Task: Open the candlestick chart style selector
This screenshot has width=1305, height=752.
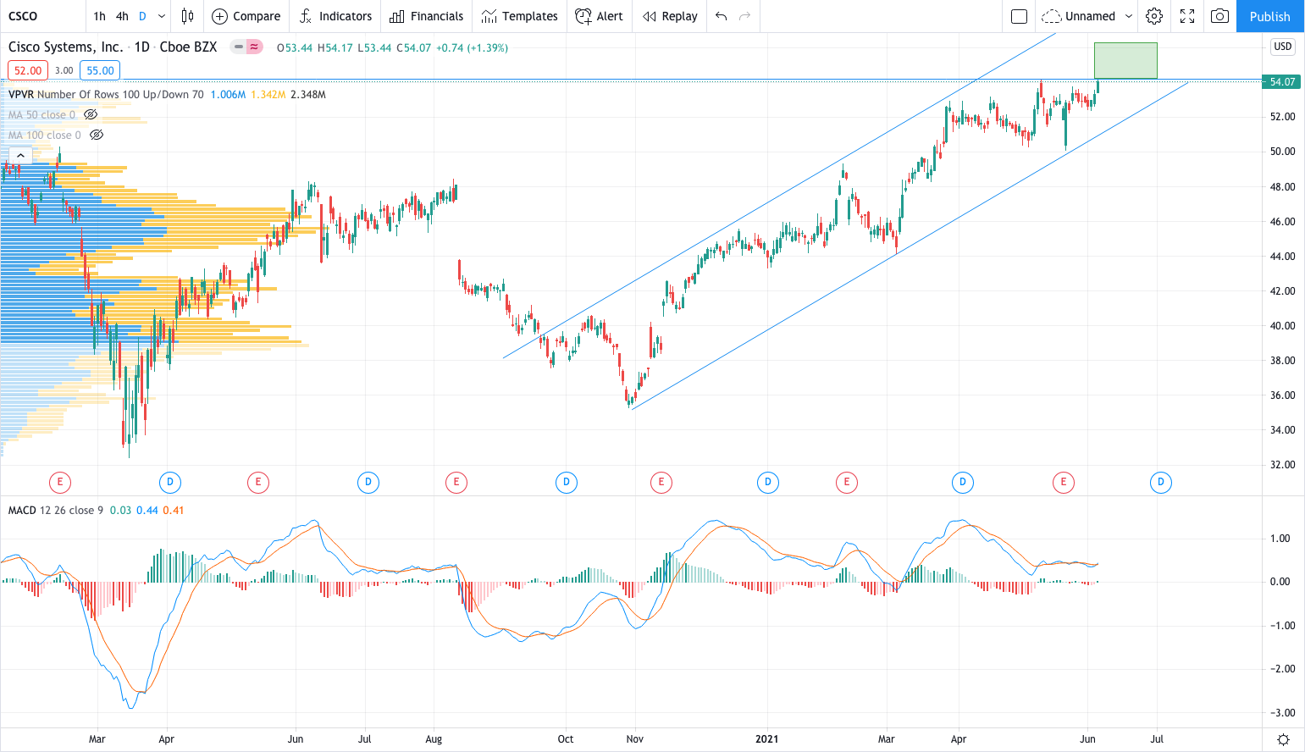Action: point(187,16)
